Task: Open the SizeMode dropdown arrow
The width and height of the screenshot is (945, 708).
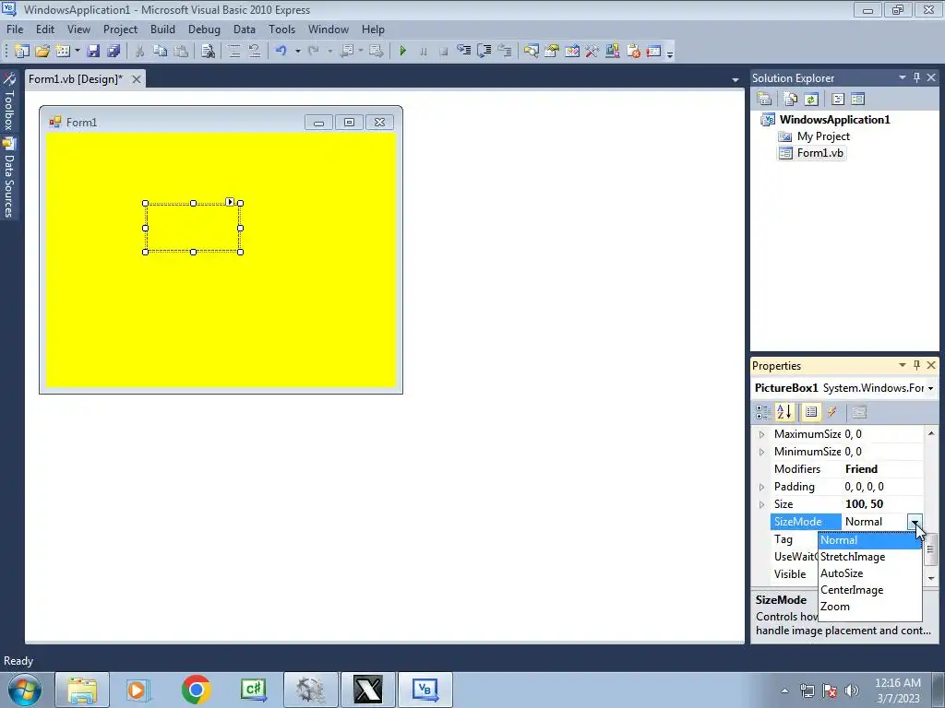Action: [915, 522]
